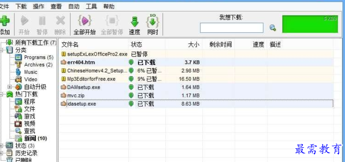
Task: Click the green status icon in mvc.zip row
Action: pos(131,96)
